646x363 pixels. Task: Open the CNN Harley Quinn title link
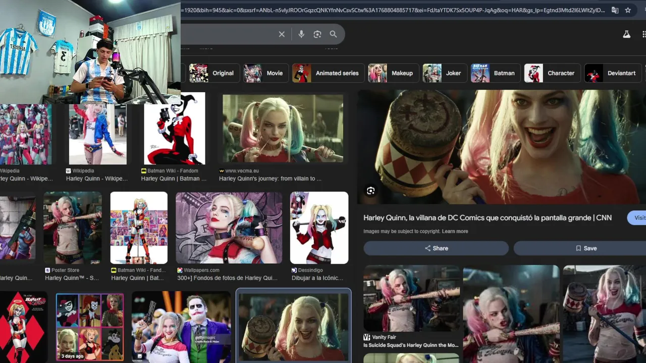(488, 218)
